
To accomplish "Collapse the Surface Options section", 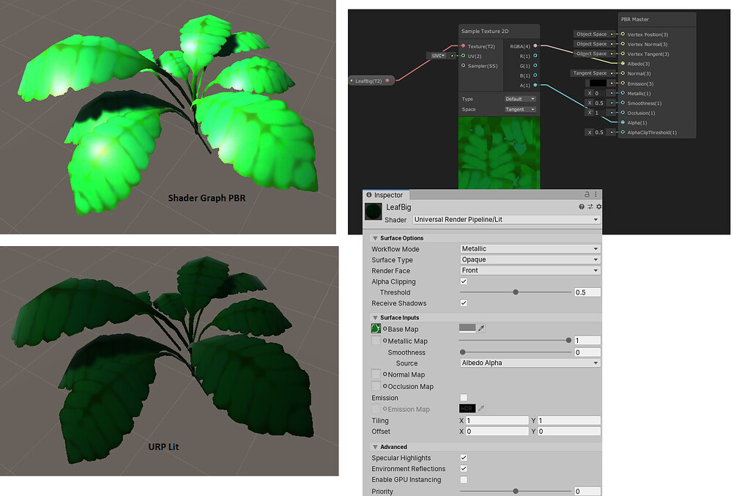I will 375,238.
